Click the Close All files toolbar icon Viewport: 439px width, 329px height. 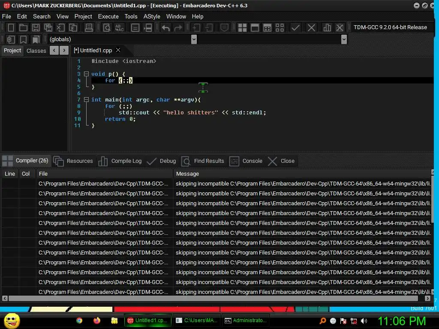click(73, 27)
